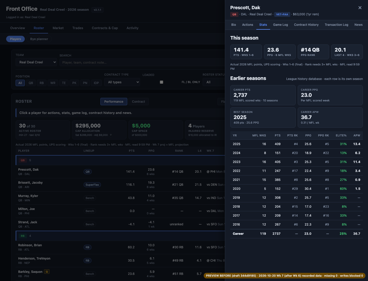Open the Contract History tab
This screenshot has width=368, height=281.
coord(306,25)
